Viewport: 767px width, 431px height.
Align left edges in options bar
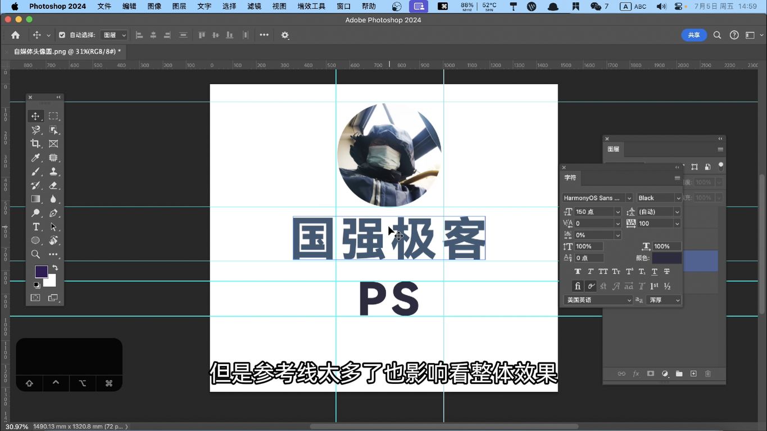[139, 35]
